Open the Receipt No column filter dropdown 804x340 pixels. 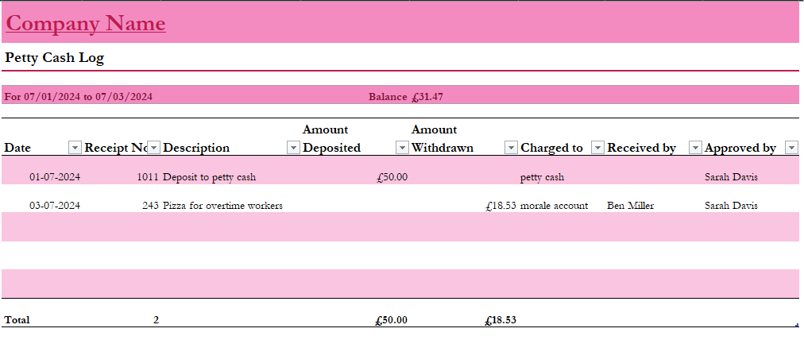tap(154, 147)
